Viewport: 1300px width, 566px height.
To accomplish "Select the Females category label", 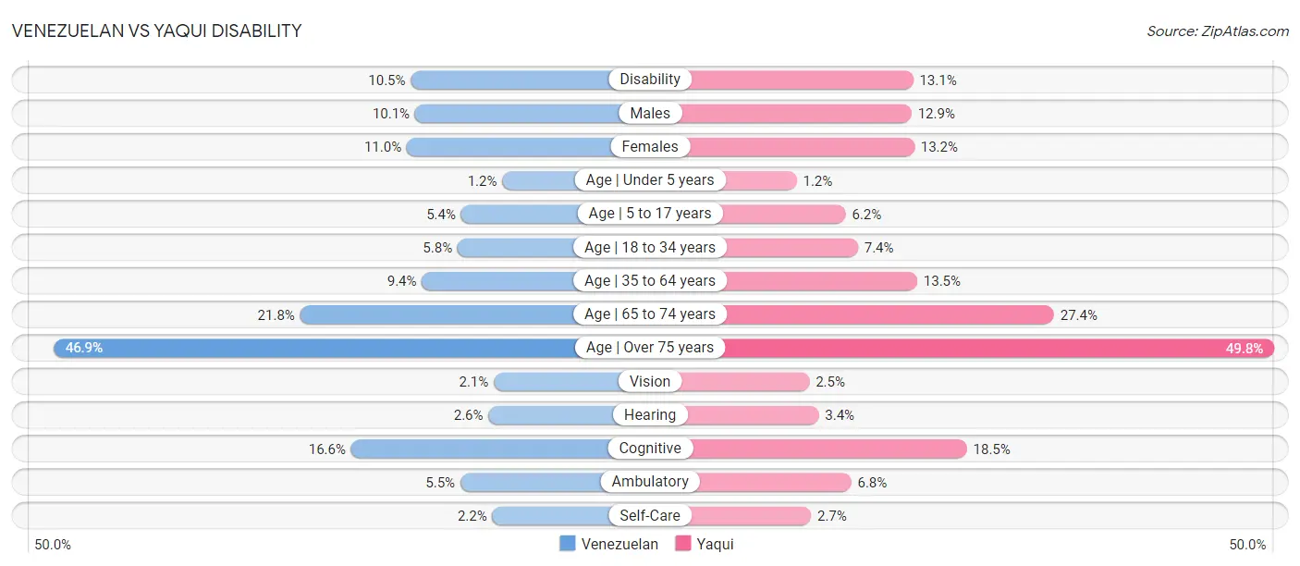I will [x=650, y=146].
